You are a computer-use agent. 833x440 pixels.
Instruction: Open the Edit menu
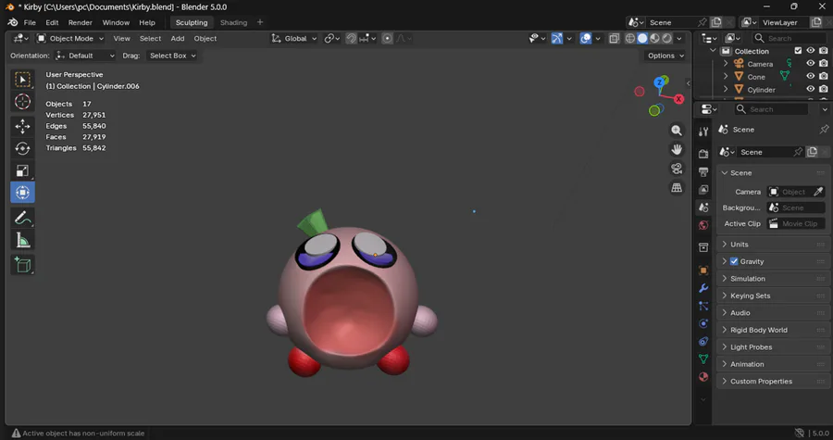[52, 22]
